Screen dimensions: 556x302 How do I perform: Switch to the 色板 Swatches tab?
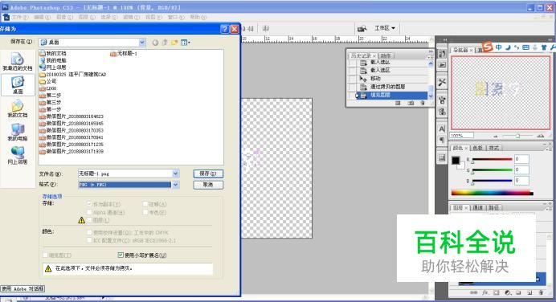click(x=477, y=148)
